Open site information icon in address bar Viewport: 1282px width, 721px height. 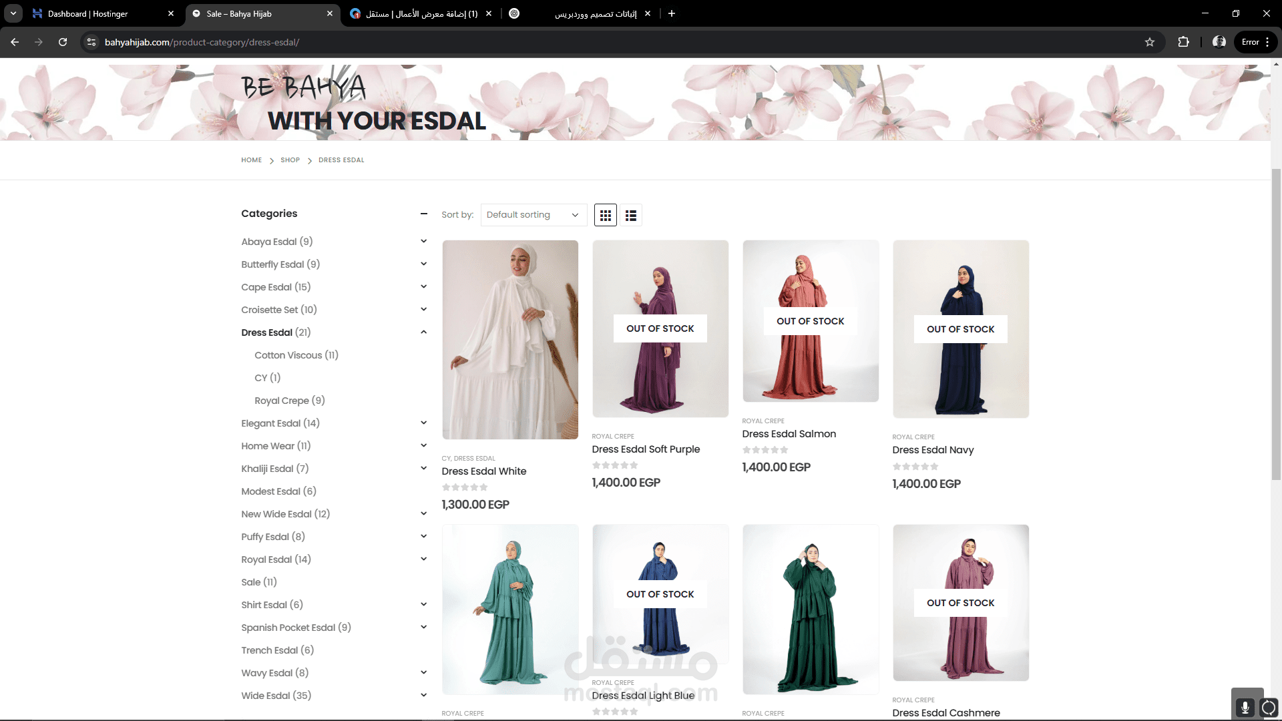91,42
